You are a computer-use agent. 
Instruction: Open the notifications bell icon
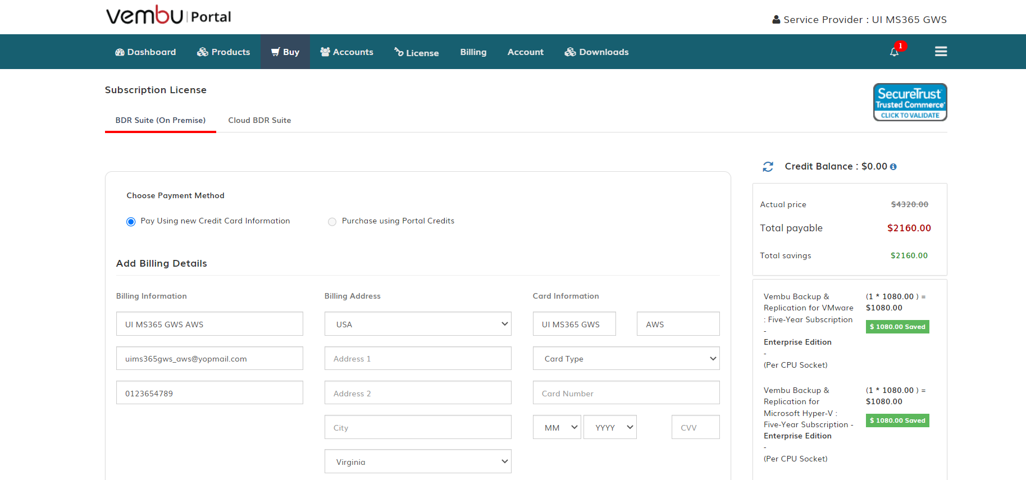[894, 52]
